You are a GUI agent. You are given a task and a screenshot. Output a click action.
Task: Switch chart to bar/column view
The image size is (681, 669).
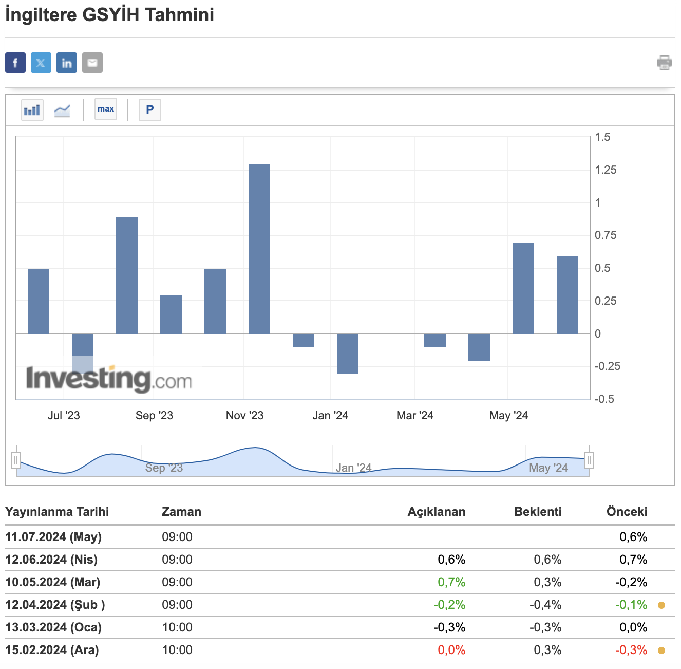[32, 110]
